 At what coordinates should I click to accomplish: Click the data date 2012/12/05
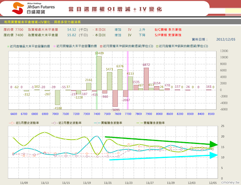[226, 39]
